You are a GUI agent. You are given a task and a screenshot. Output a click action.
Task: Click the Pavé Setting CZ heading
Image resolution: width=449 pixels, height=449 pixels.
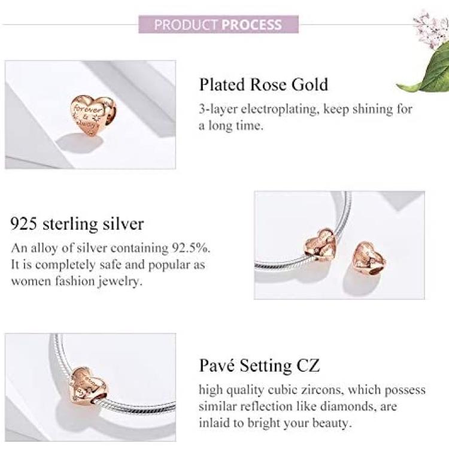pyautogui.click(x=259, y=366)
